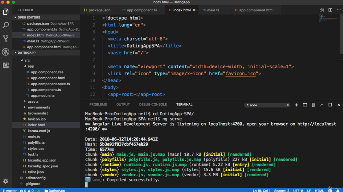This screenshot has width=343, height=192.
Task: Open styles.css in the file explorer
Action: point(36,149)
